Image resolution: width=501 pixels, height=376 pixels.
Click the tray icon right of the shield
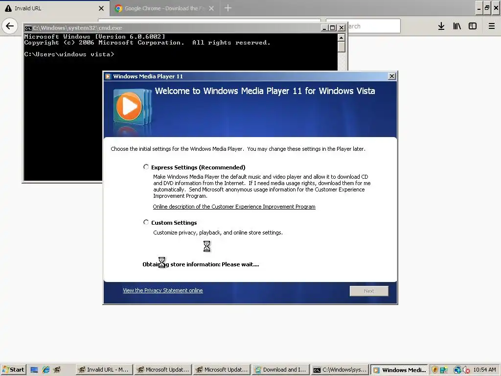tap(444, 370)
